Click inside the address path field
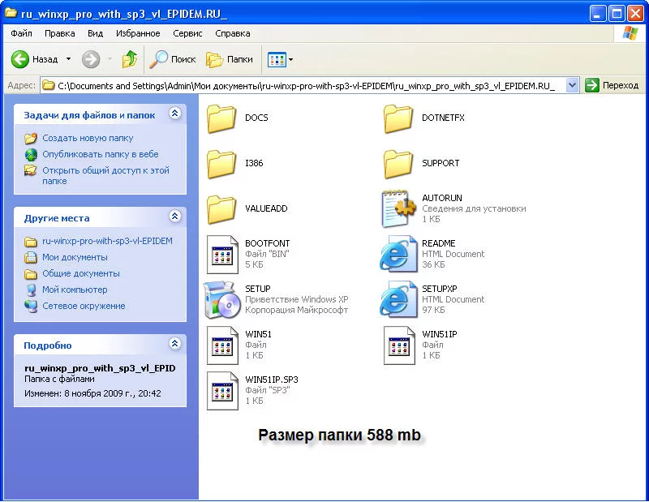649x502 pixels. (307, 86)
